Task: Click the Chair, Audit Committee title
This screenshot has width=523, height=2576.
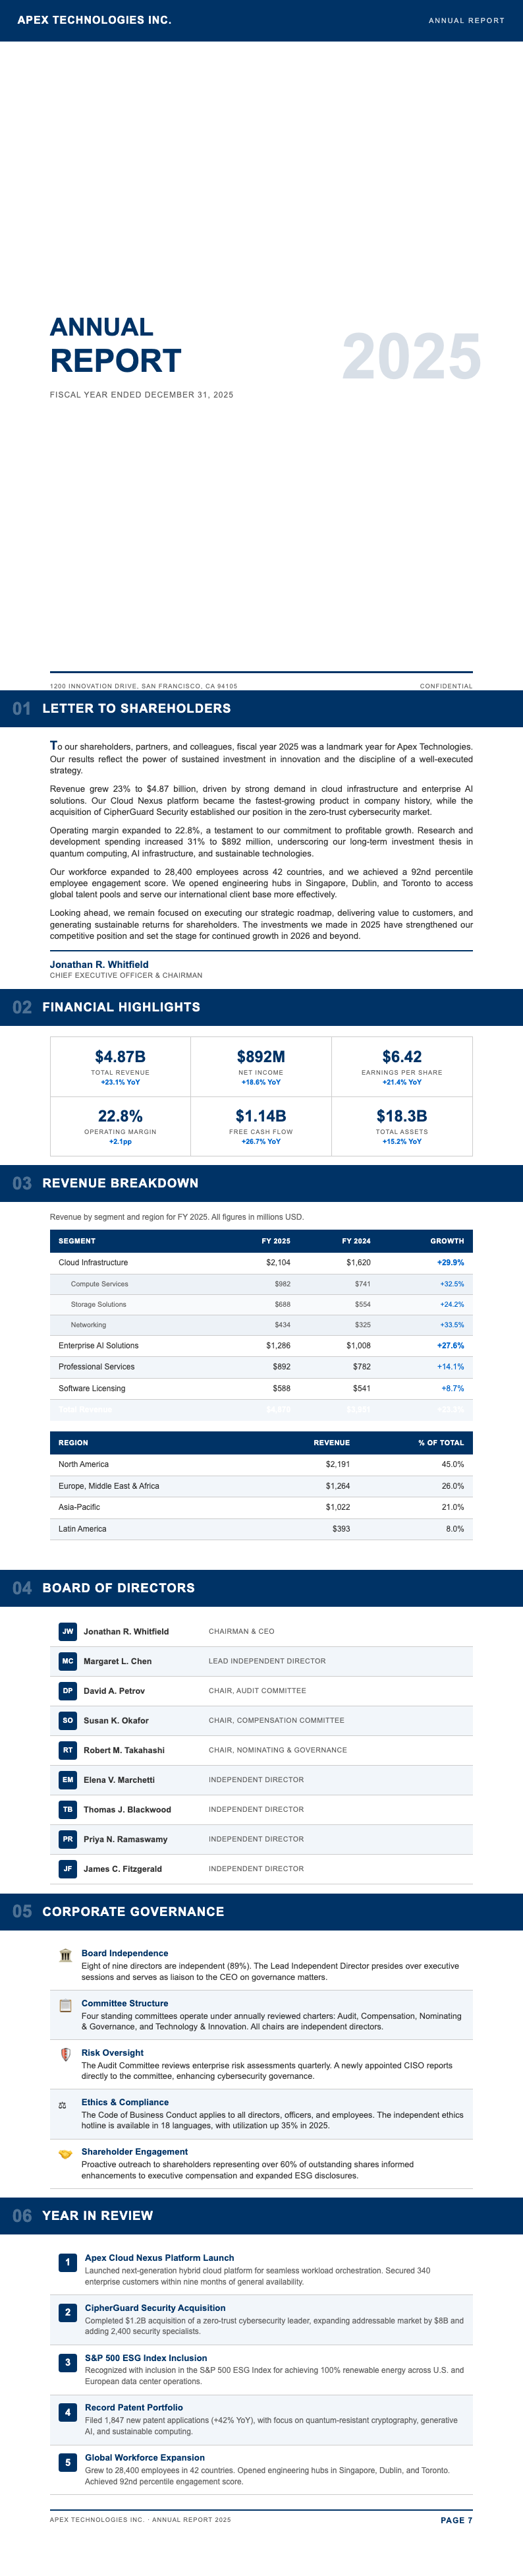Action: click(x=258, y=1690)
